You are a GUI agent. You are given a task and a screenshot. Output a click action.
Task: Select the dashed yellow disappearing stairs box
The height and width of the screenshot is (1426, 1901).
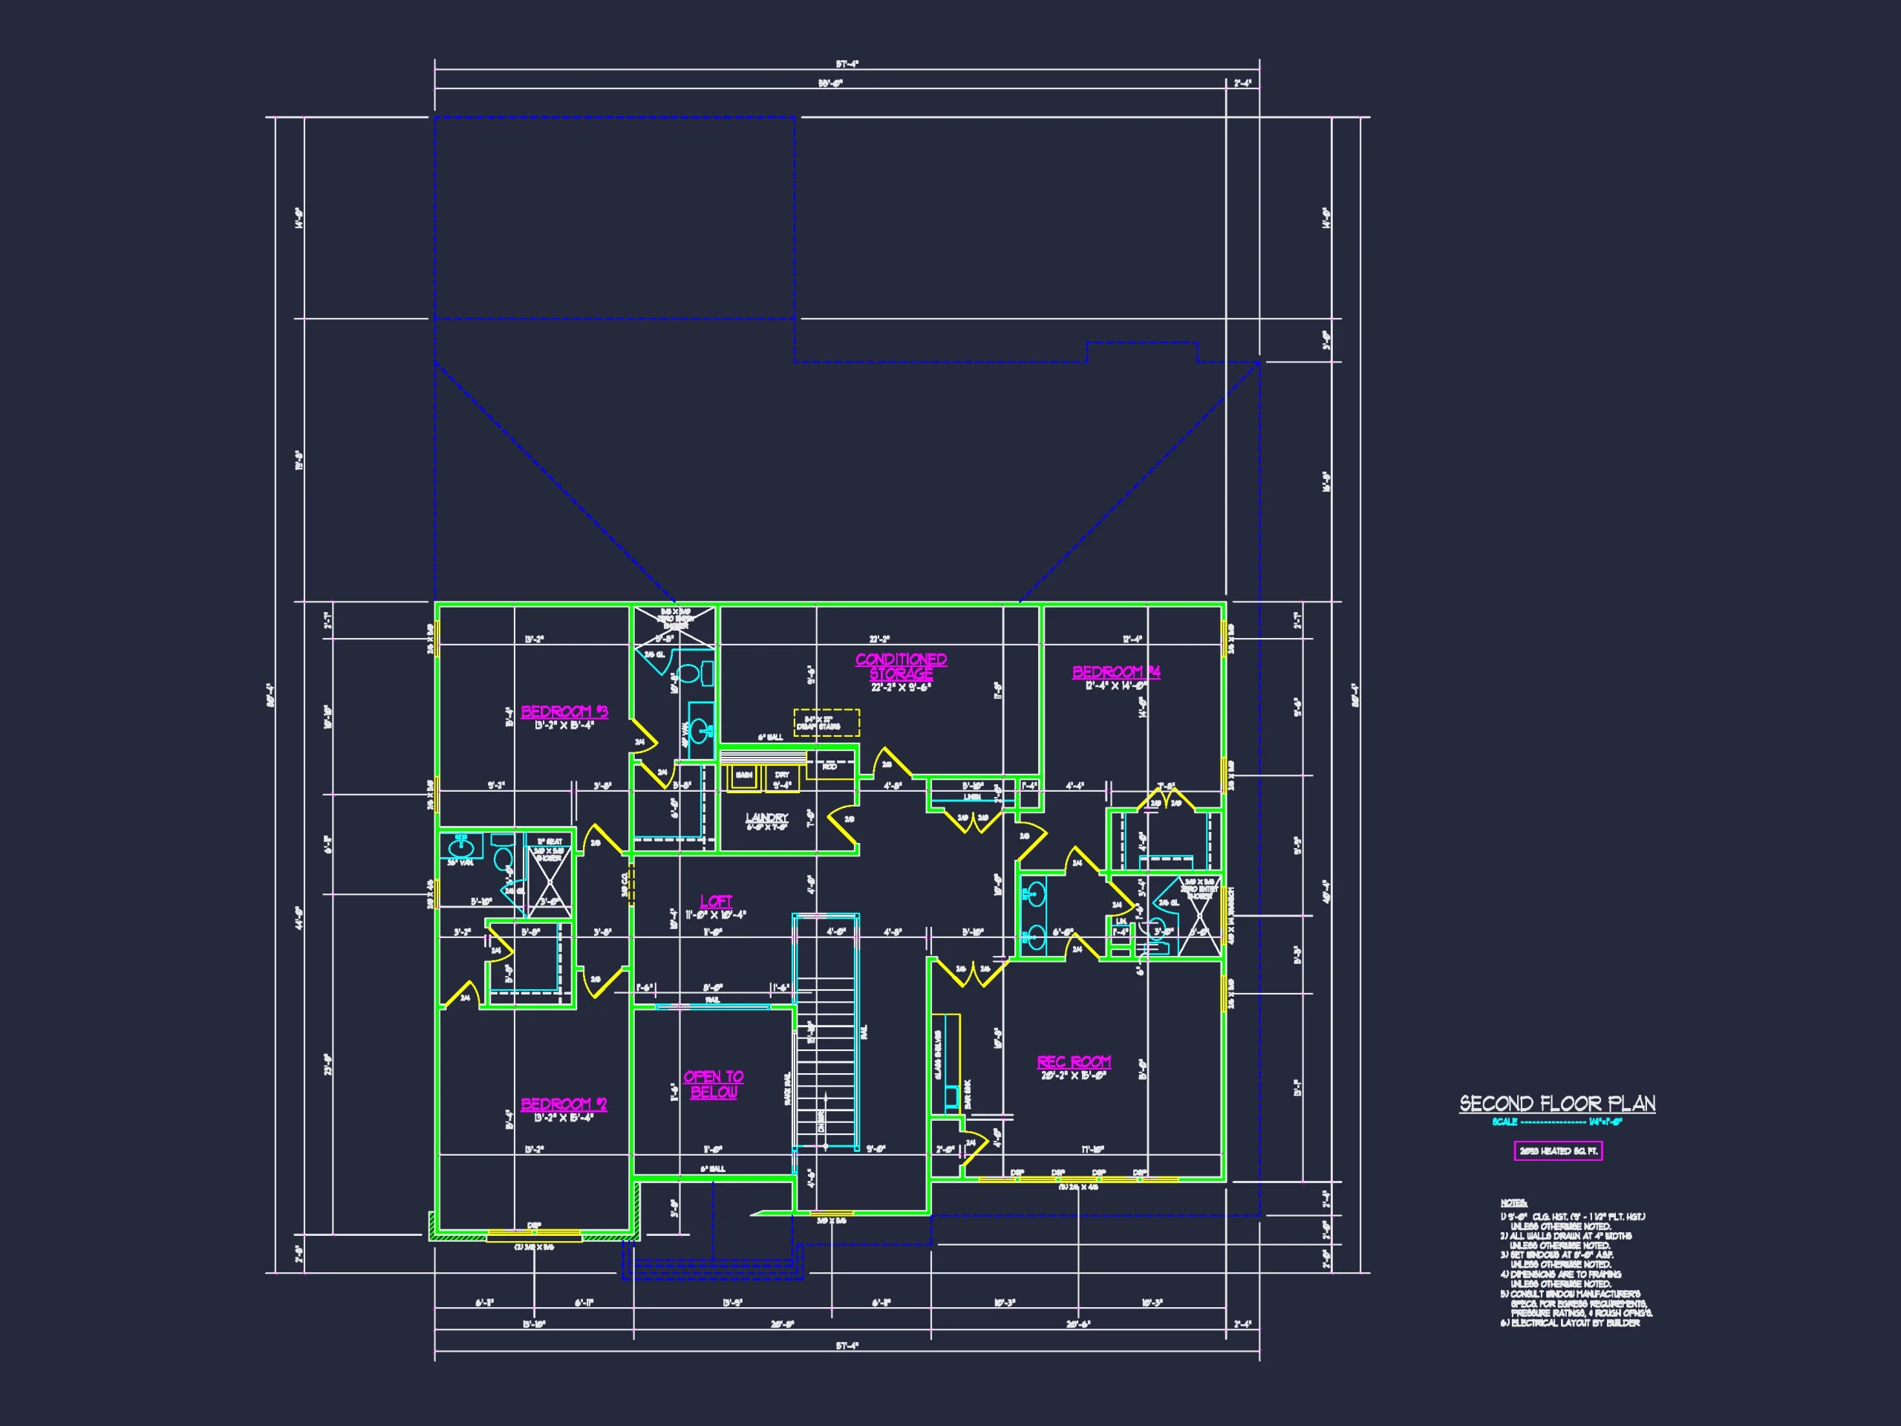[x=826, y=723]
